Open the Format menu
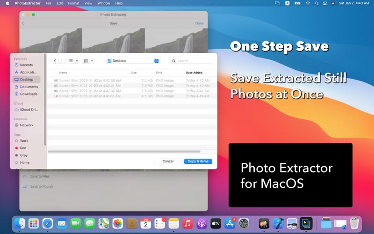Image resolution: width=374 pixels, height=234 pixels. click(73, 3)
